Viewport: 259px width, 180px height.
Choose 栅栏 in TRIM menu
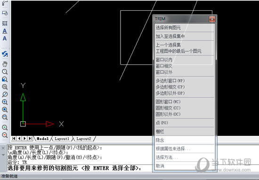tap(185, 132)
